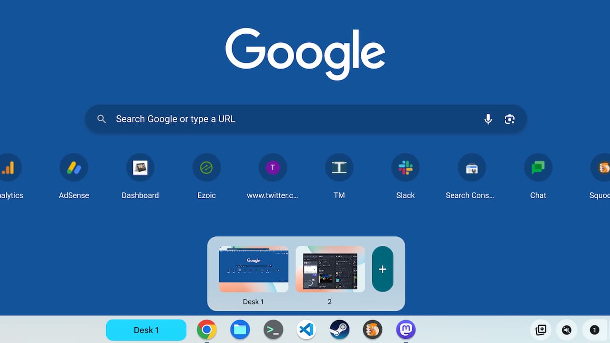Click the "2" label under second desk
610x343 pixels.
click(329, 302)
